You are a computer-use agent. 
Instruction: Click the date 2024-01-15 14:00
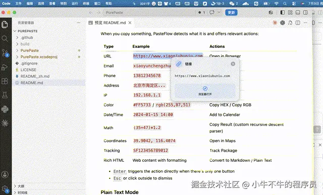(153, 114)
